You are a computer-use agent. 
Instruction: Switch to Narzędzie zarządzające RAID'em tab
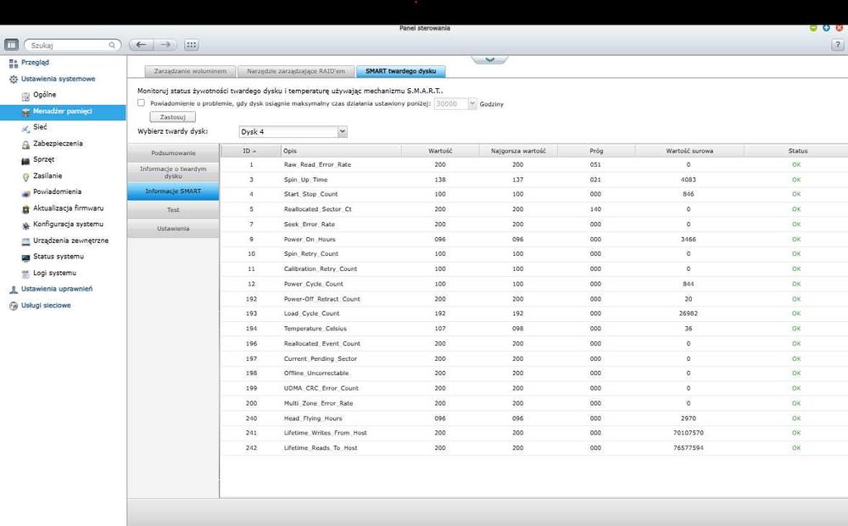coord(296,71)
